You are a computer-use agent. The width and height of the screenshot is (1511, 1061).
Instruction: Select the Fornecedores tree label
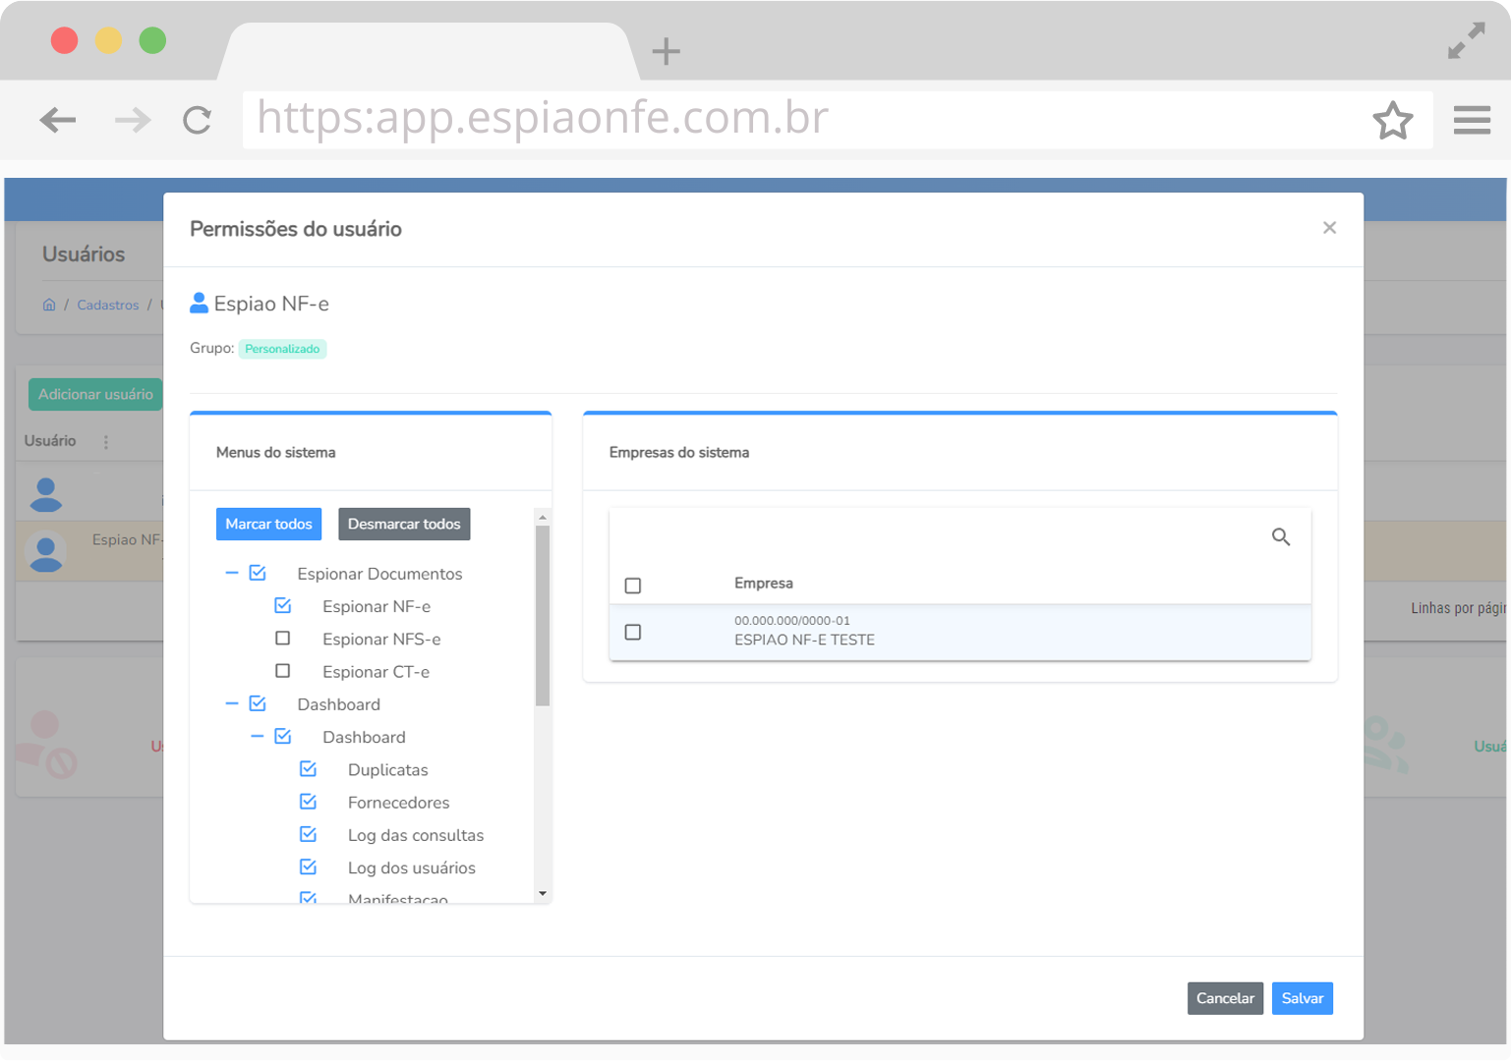click(x=398, y=803)
